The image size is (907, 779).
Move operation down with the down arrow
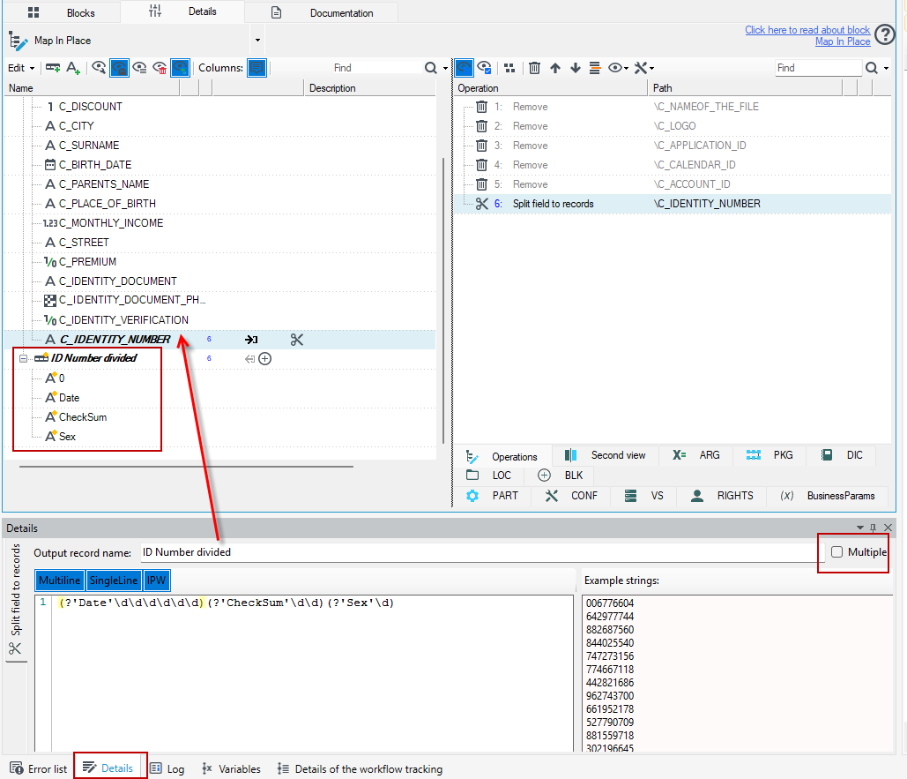tap(575, 68)
